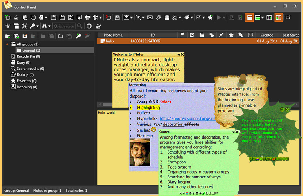Open the adjust sliders dropdown arrow
303x196 pixels.
[100, 18]
